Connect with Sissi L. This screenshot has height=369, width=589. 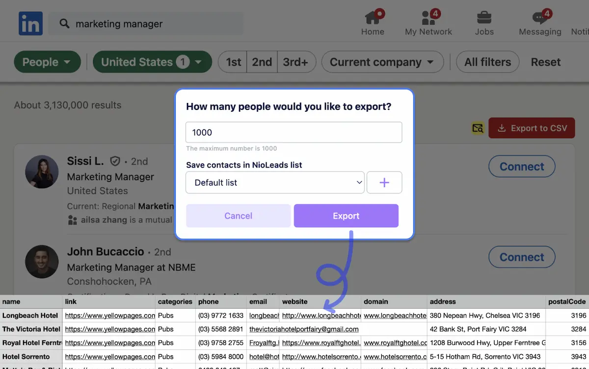522,166
